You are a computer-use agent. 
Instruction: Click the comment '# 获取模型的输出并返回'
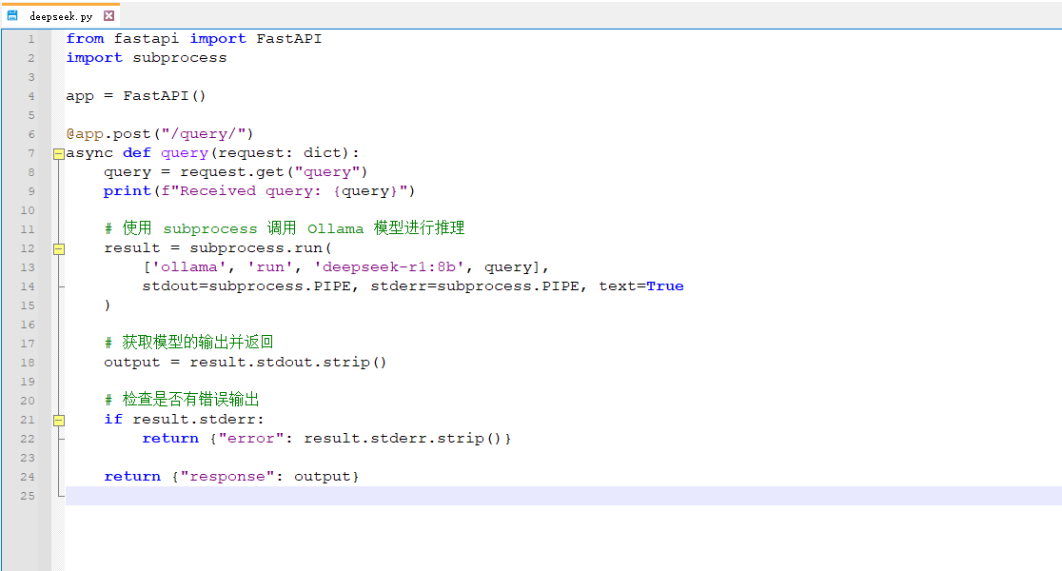pyautogui.click(x=188, y=342)
